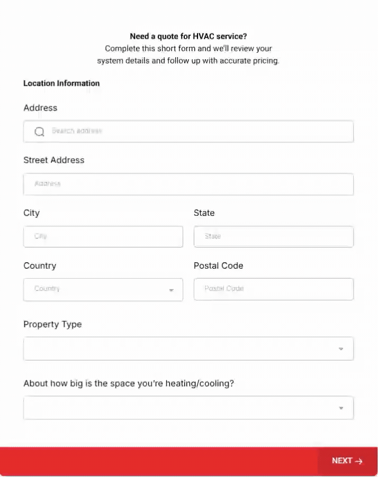Viewport: 378px width, 477px height.
Task: Click the "About how big is the space" question label
Action: (129, 383)
